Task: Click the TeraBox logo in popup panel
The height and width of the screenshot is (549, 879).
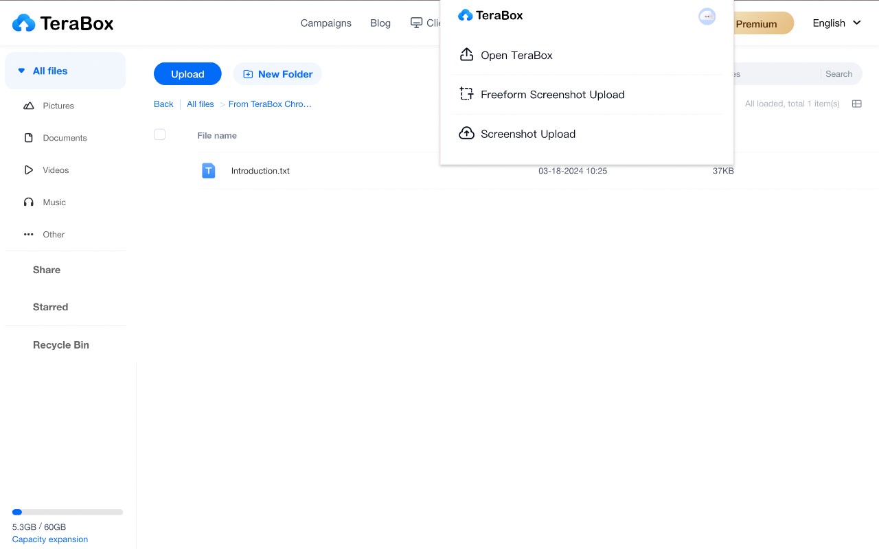Action: tap(490, 15)
